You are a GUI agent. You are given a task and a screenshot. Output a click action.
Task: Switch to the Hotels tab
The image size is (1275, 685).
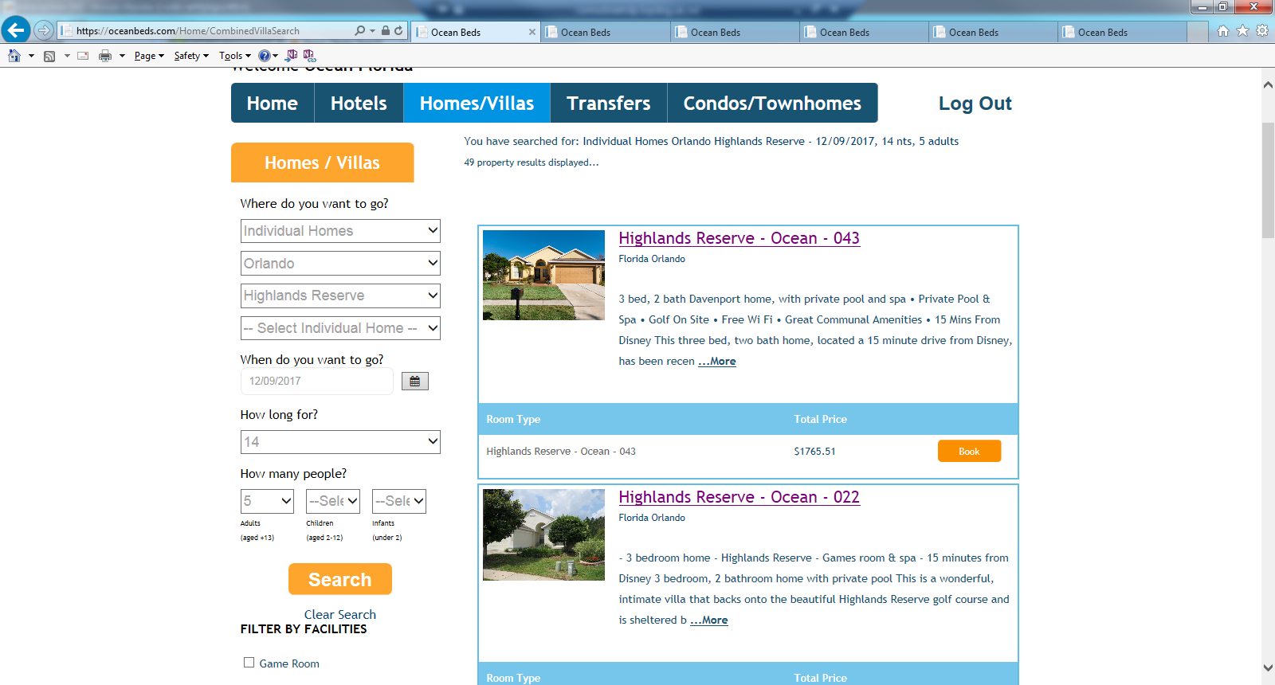359,103
